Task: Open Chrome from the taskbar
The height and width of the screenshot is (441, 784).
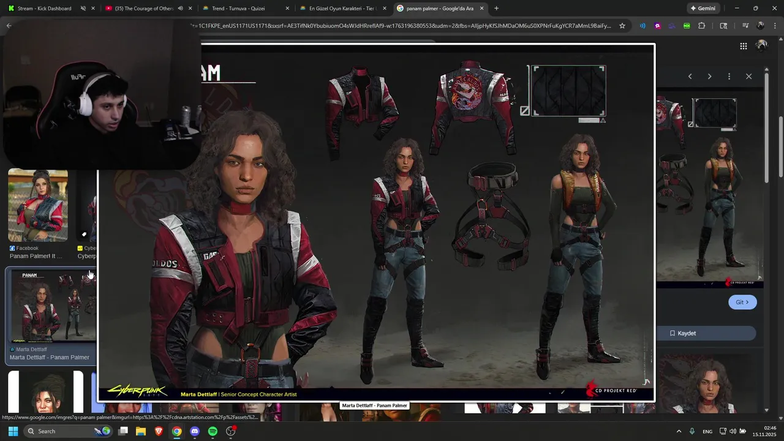Action: 176,431
